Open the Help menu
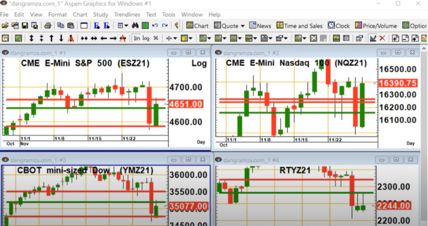 click(x=215, y=15)
